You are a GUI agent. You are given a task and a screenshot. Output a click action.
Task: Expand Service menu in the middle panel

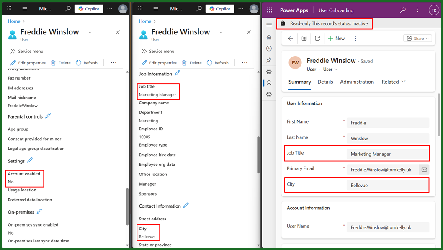[x=158, y=51]
